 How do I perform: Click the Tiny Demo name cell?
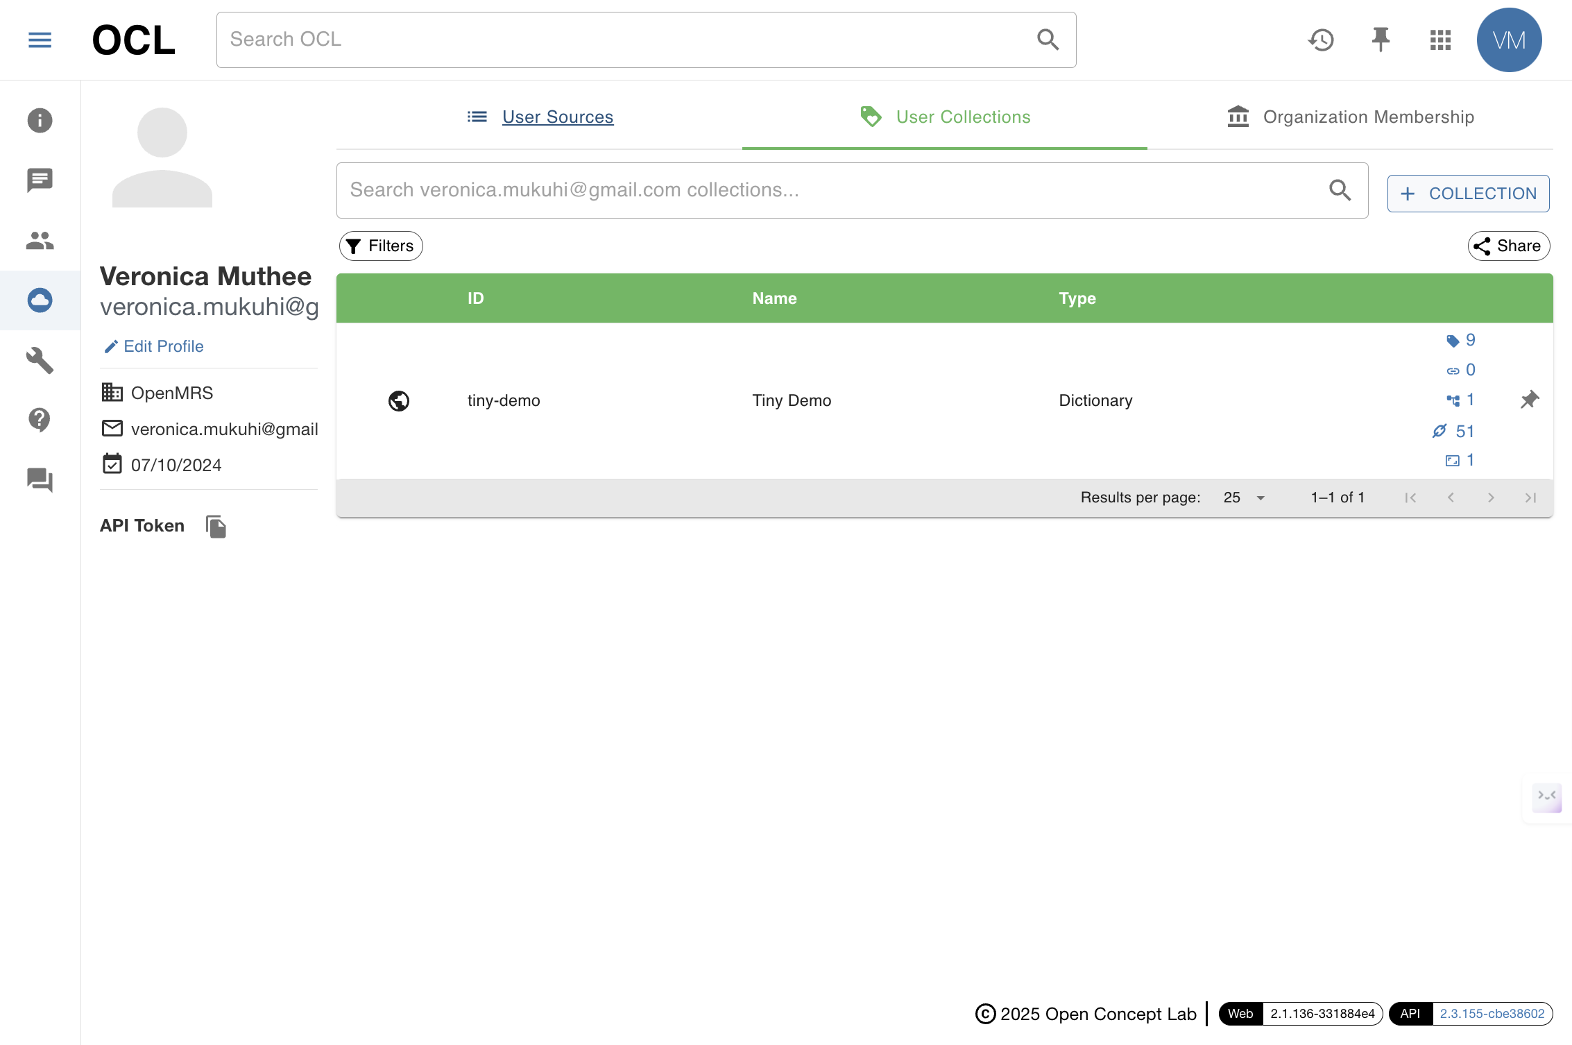click(792, 400)
